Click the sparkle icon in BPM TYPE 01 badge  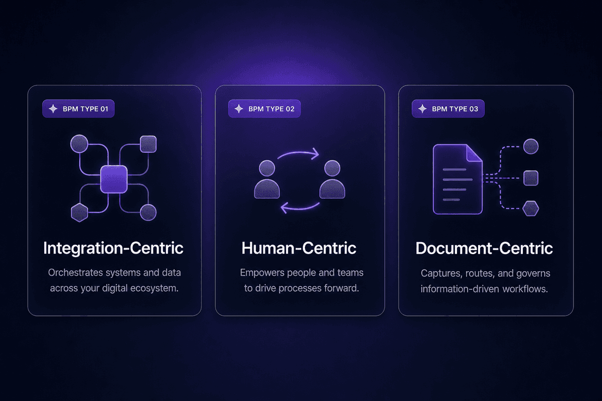(x=53, y=108)
